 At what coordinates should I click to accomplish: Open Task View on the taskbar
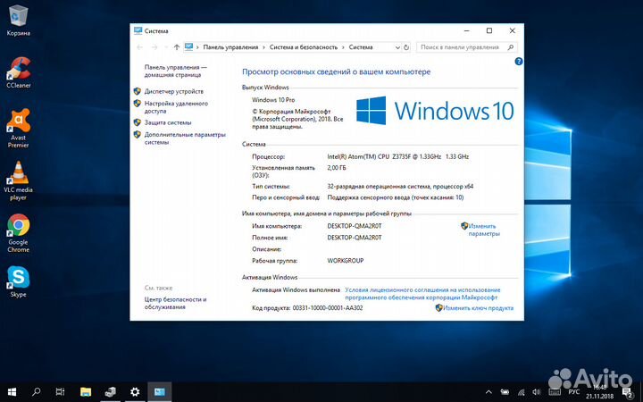pos(61,392)
